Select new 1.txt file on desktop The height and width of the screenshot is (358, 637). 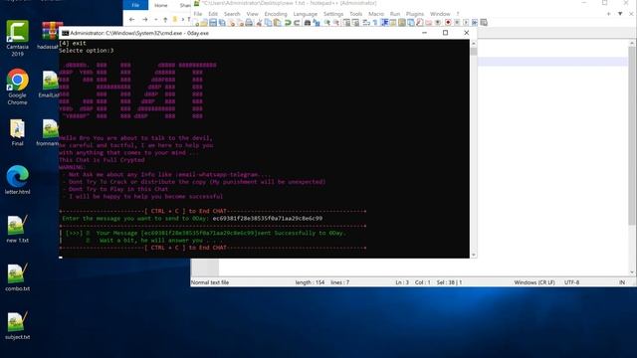(18, 229)
